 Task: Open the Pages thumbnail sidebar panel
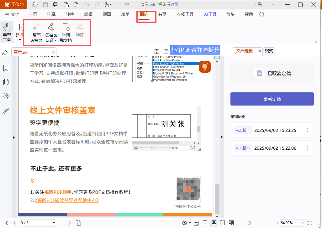(6, 82)
